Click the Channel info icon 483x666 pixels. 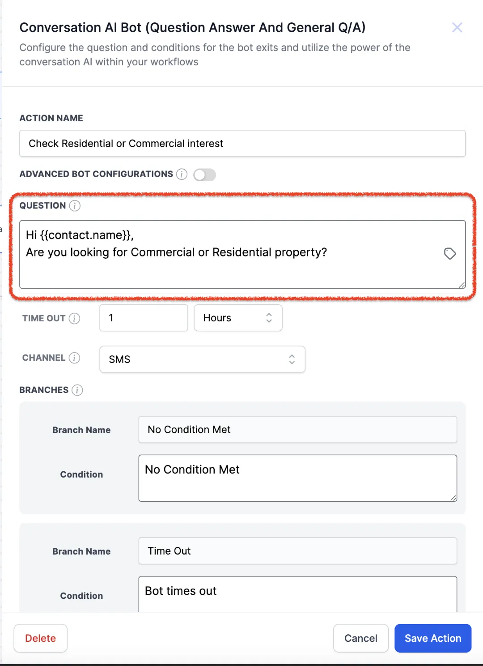tap(74, 358)
